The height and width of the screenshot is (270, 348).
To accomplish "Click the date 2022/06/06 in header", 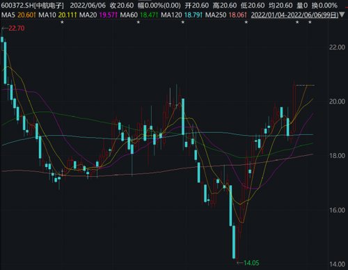I will pos(88,6).
